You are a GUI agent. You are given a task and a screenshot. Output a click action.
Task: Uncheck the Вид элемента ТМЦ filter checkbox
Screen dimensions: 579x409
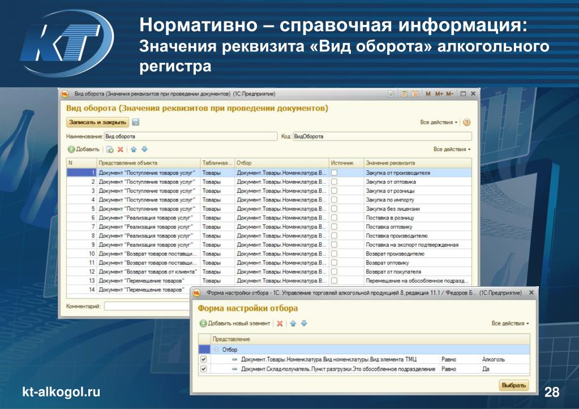[x=203, y=359]
